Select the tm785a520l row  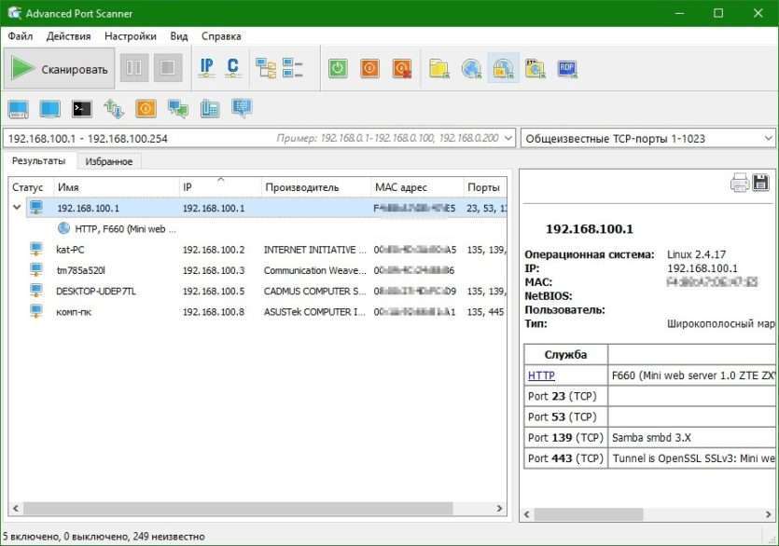pos(258,270)
